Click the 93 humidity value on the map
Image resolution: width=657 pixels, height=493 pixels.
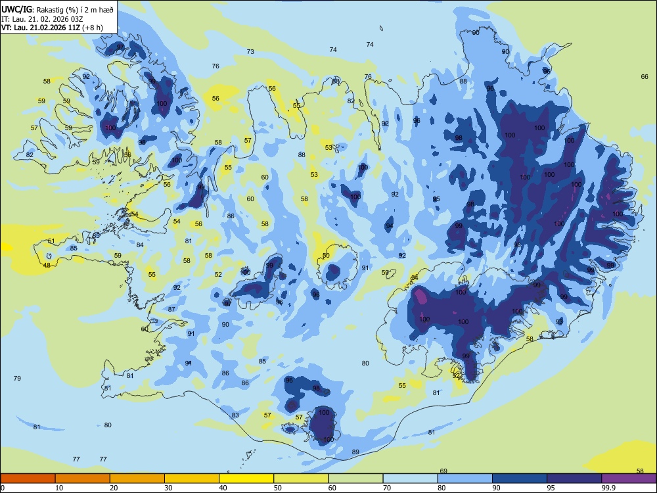pyautogui.click(x=559, y=321)
